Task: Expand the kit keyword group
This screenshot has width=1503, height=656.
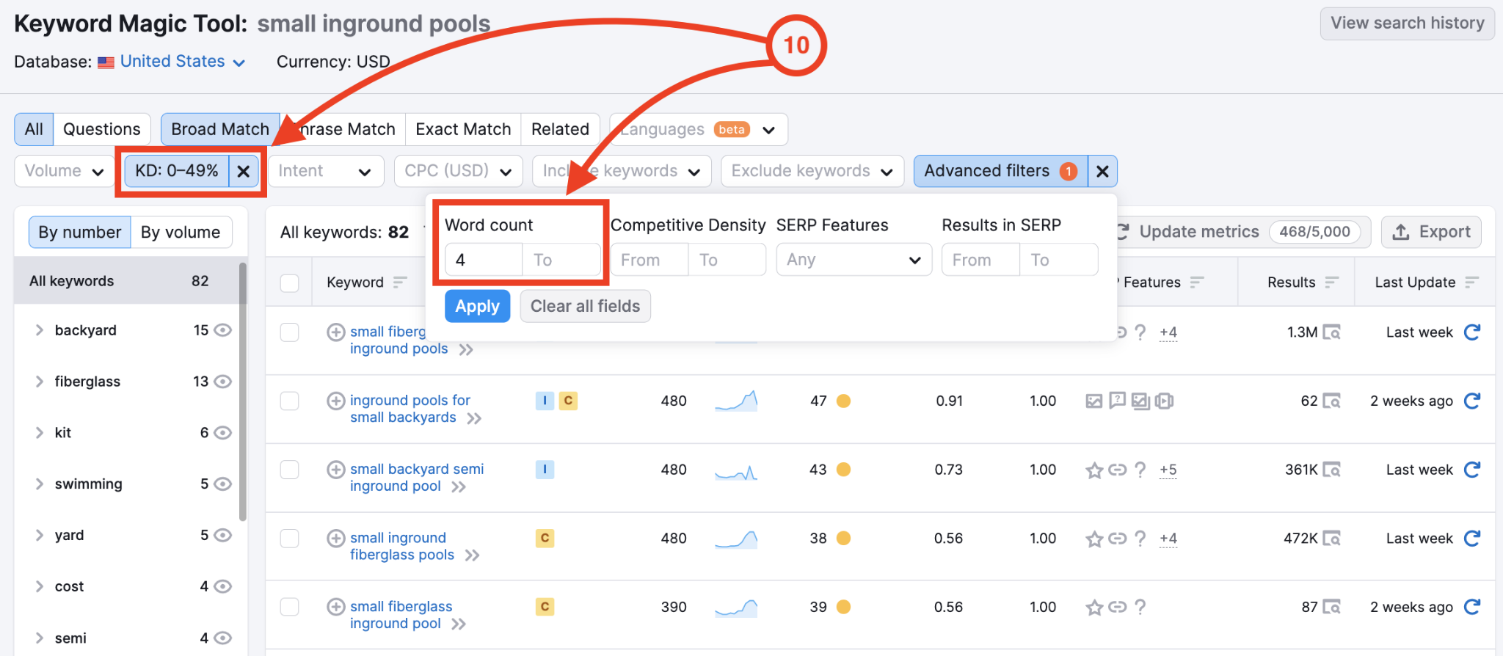Action: click(40, 433)
